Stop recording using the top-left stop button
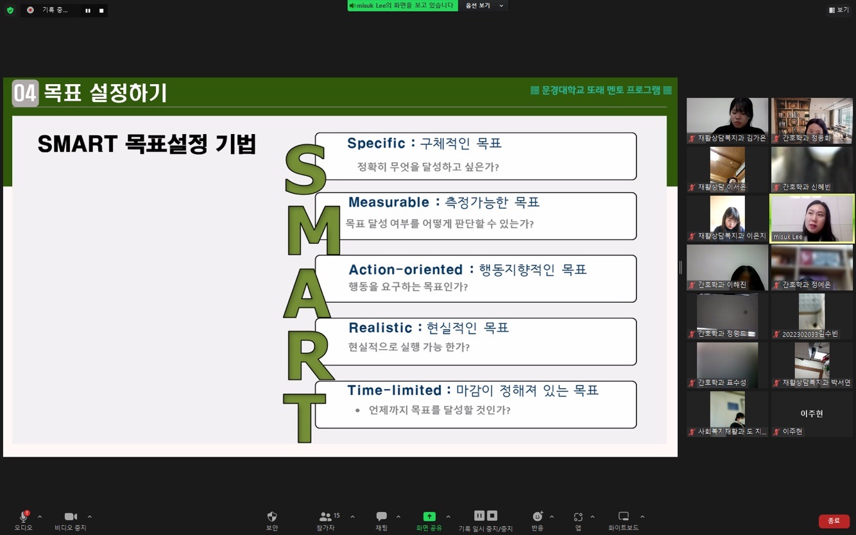 (x=101, y=11)
